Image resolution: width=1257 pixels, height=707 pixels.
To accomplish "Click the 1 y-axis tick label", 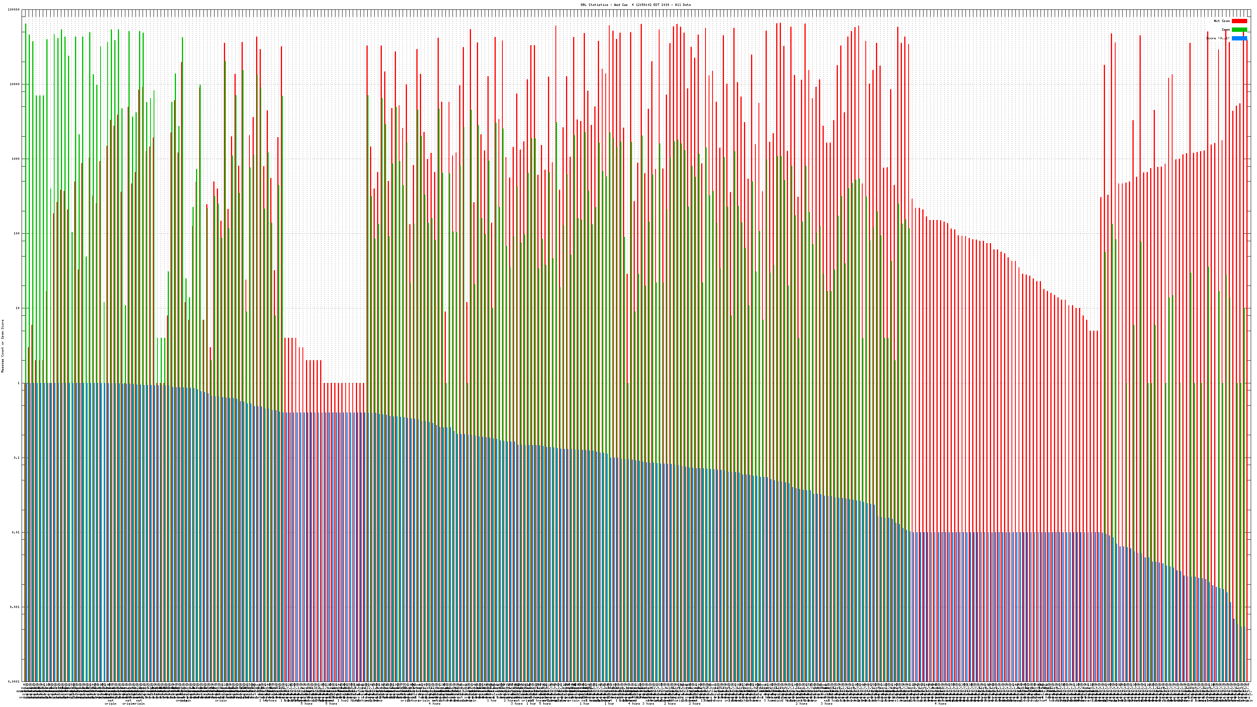I will tap(19, 383).
